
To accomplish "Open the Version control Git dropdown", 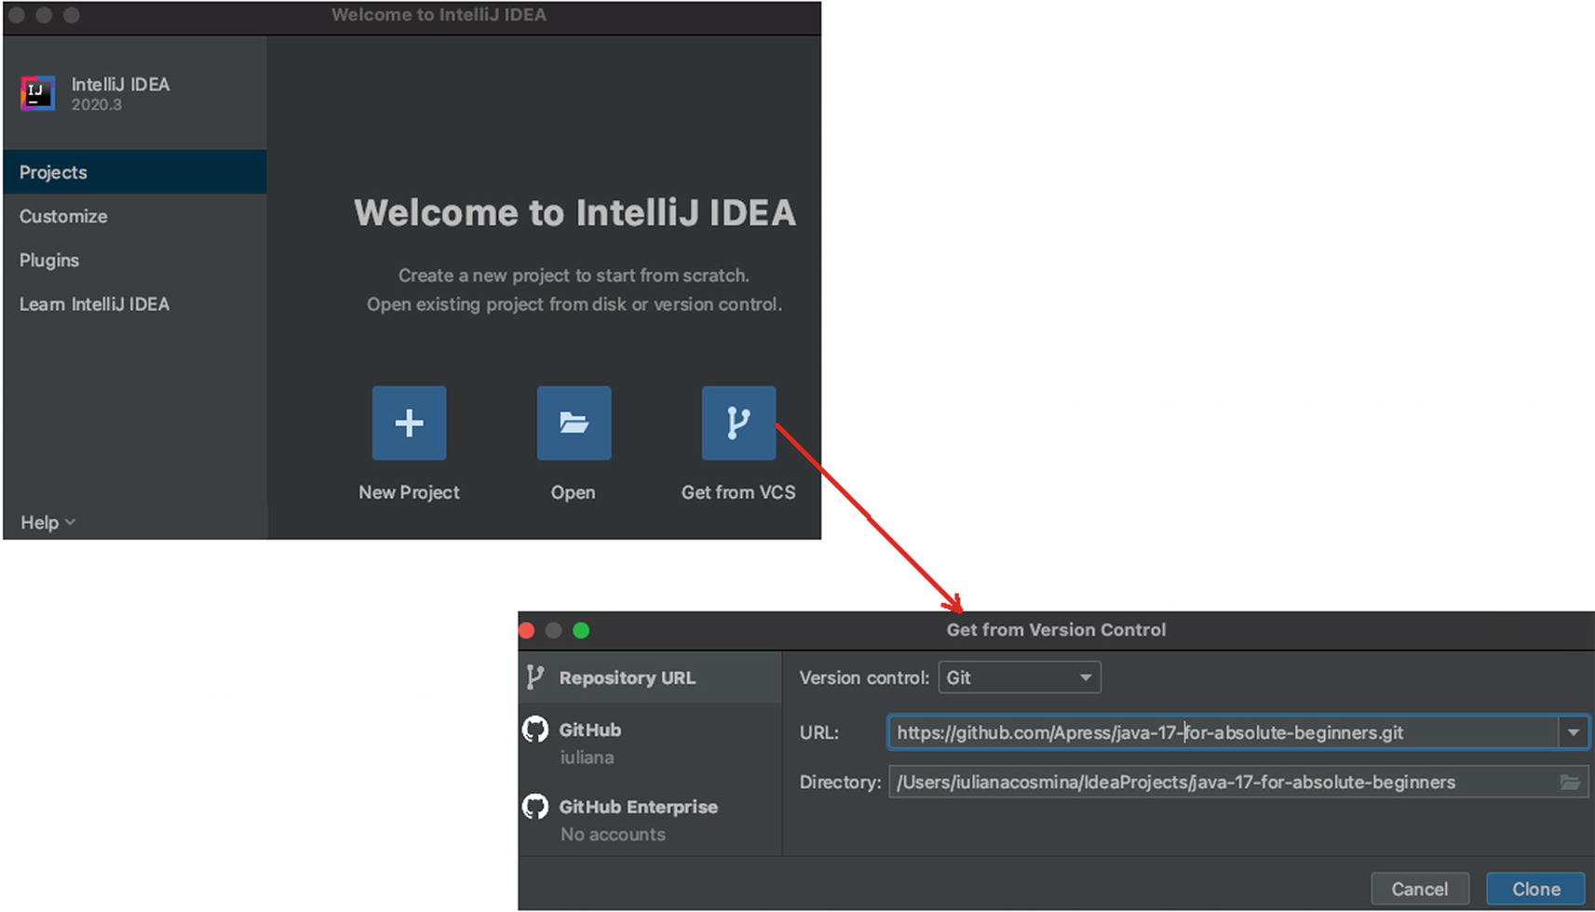I will tap(1020, 677).
